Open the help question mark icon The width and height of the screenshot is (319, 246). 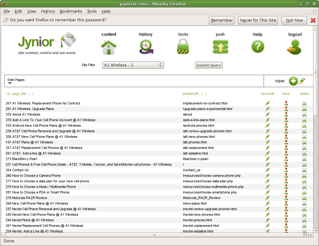point(257,47)
